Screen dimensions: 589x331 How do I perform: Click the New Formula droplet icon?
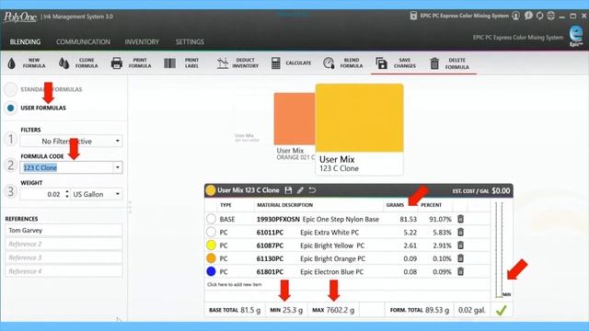tap(12, 63)
